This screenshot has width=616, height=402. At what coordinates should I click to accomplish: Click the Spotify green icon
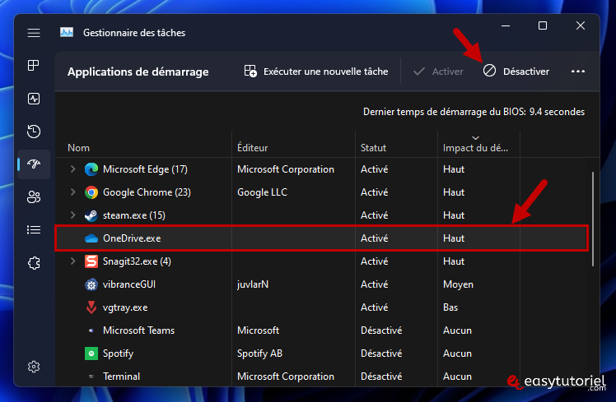click(91, 353)
